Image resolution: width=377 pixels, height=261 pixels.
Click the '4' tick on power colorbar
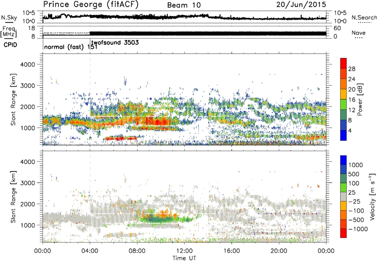[350, 130]
